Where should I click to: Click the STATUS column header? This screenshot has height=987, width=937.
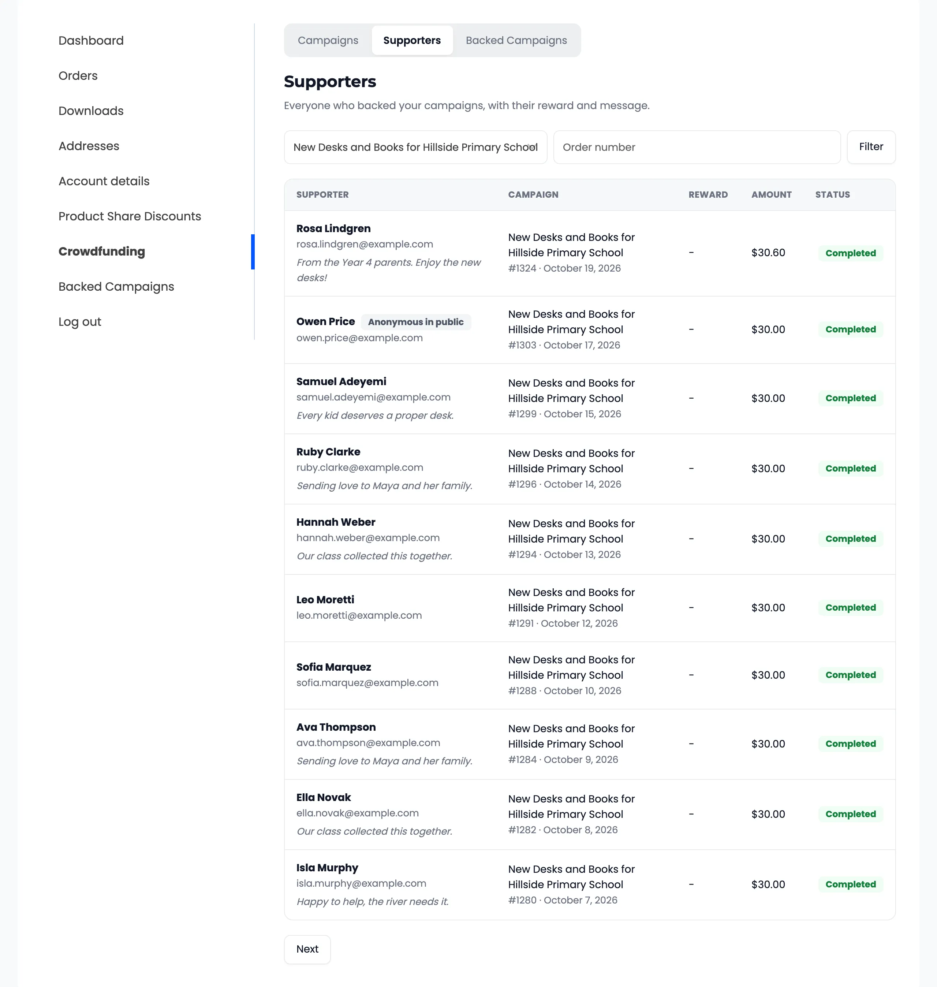(x=832, y=195)
